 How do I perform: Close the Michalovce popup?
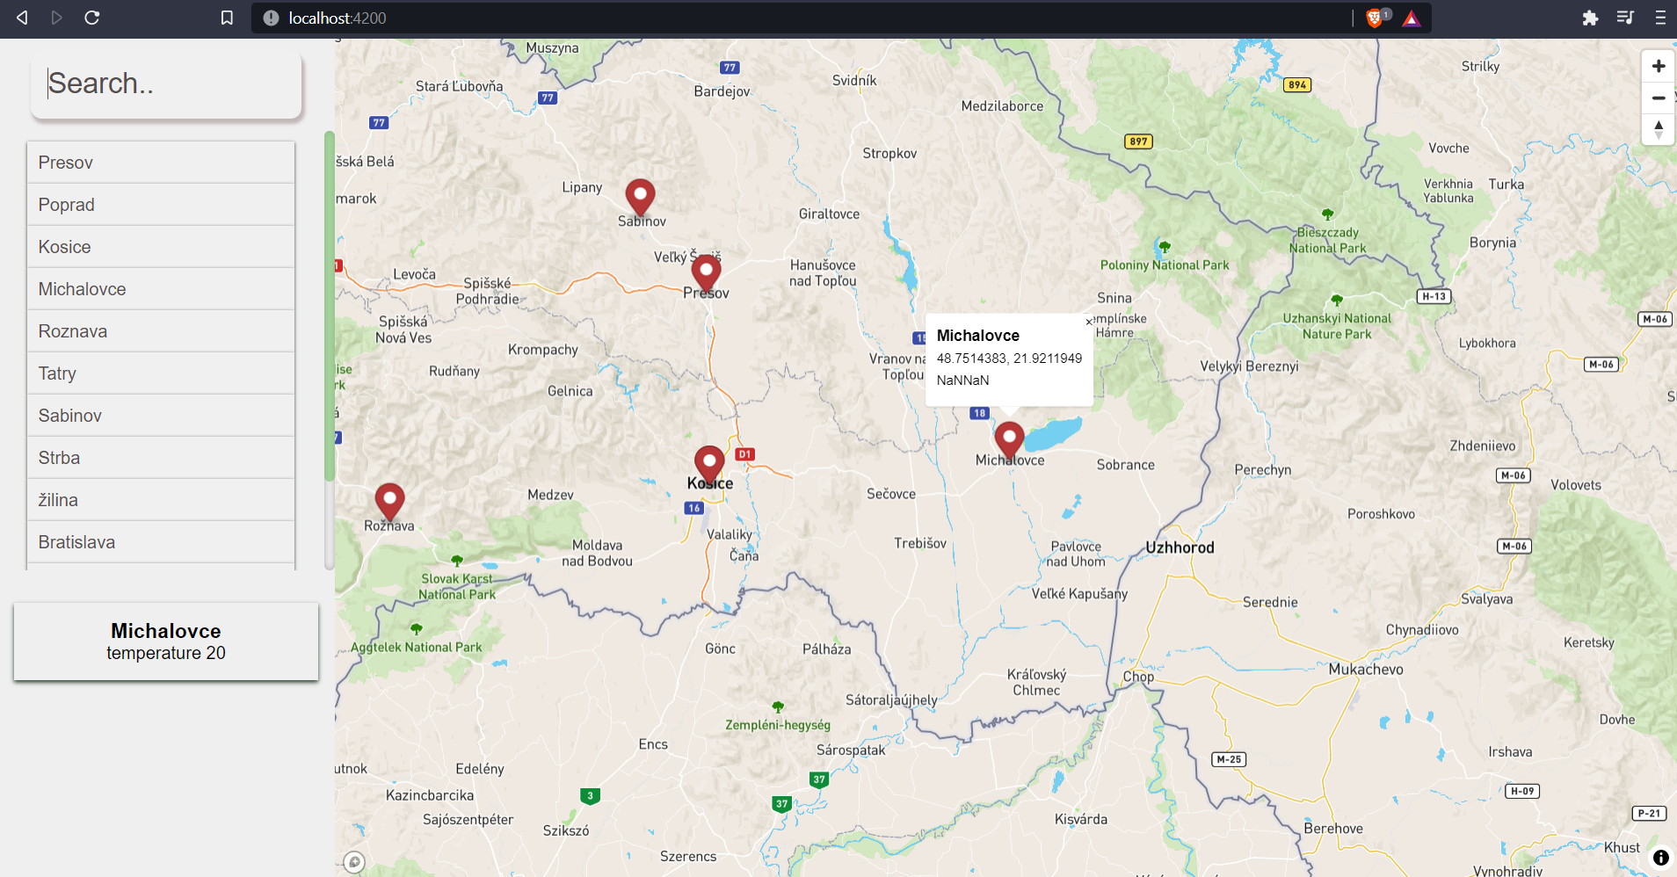click(x=1088, y=323)
